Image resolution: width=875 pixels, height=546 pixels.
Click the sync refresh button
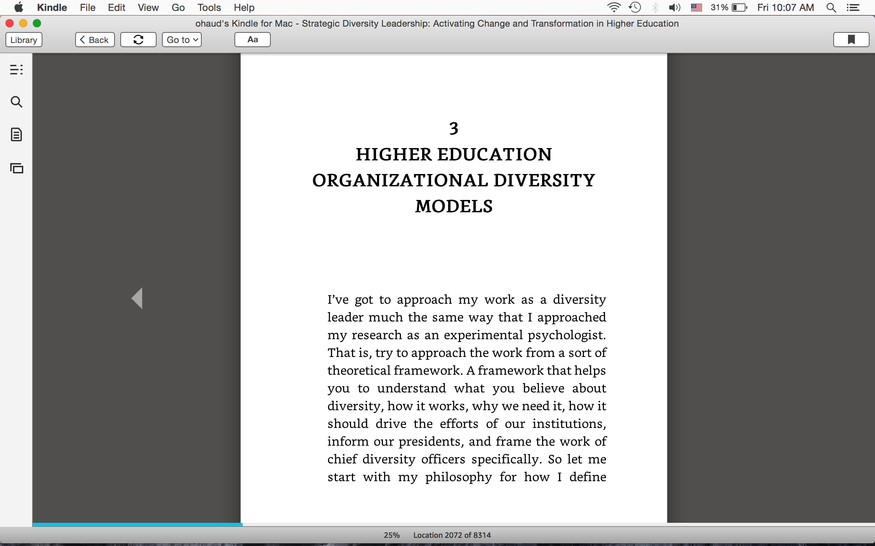pos(138,40)
